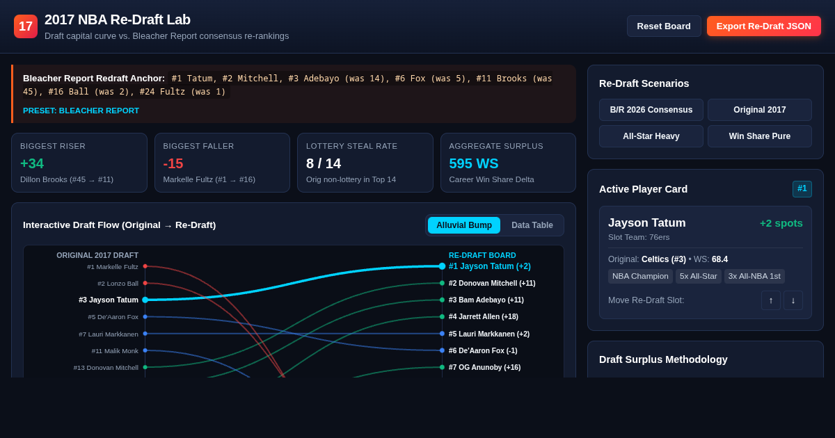Click the 5x All-Star badge
Image resolution: width=835 pixels, height=438 pixels.
pos(699,276)
